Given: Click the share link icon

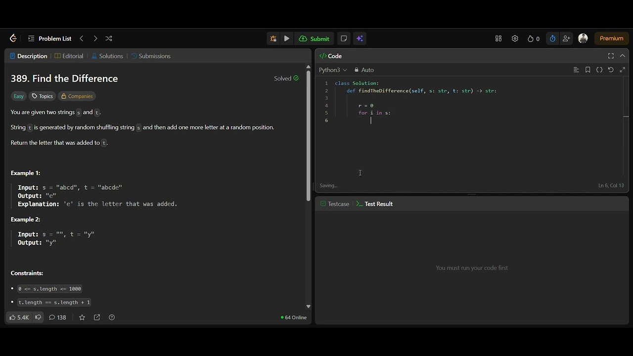Looking at the screenshot, I should click(x=97, y=317).
